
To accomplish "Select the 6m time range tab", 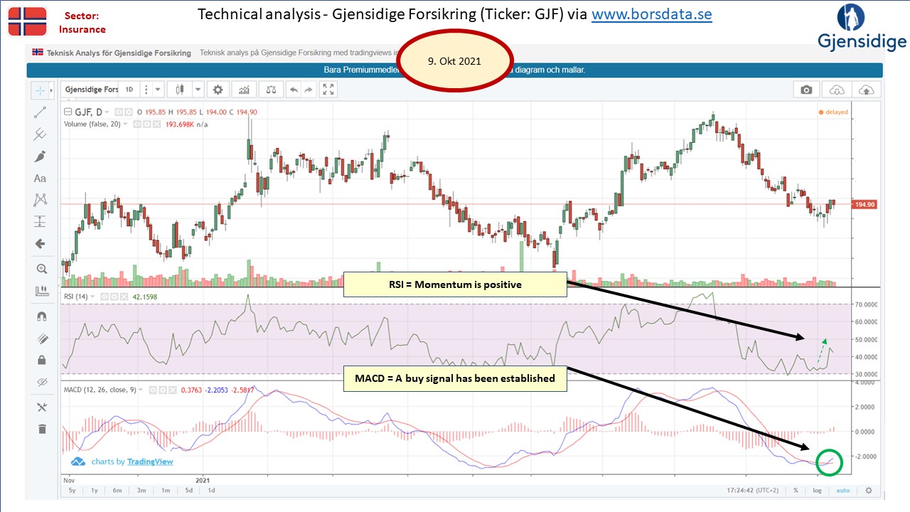I will click(x=117, y=490).
